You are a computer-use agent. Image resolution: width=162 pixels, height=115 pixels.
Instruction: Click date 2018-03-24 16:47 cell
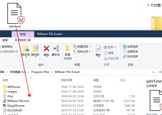72,106
